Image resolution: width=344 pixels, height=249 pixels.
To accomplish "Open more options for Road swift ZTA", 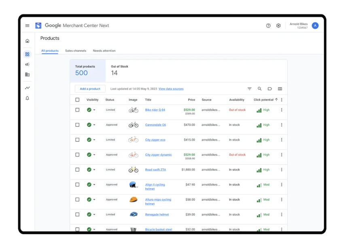I will pyautogui.click(x=282, y=170).
